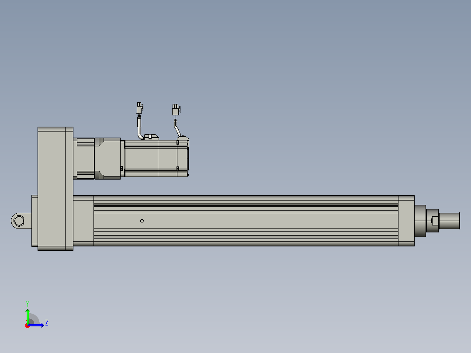The height and width of the screenshot is (353, 471).
Task: Select the left cable connector plug above motor
Action: [x=140, y=108]
